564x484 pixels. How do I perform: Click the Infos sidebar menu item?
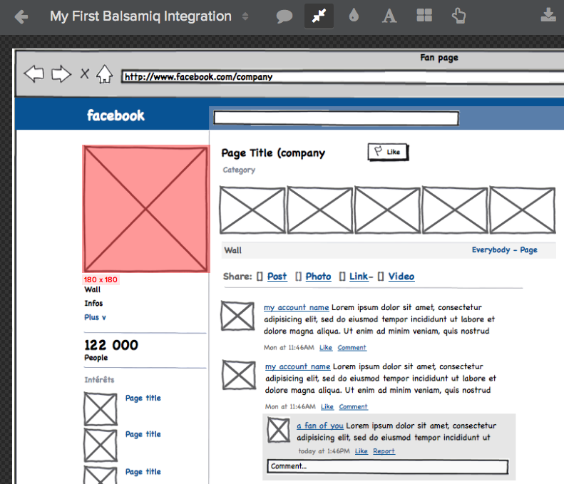[93, 303]
